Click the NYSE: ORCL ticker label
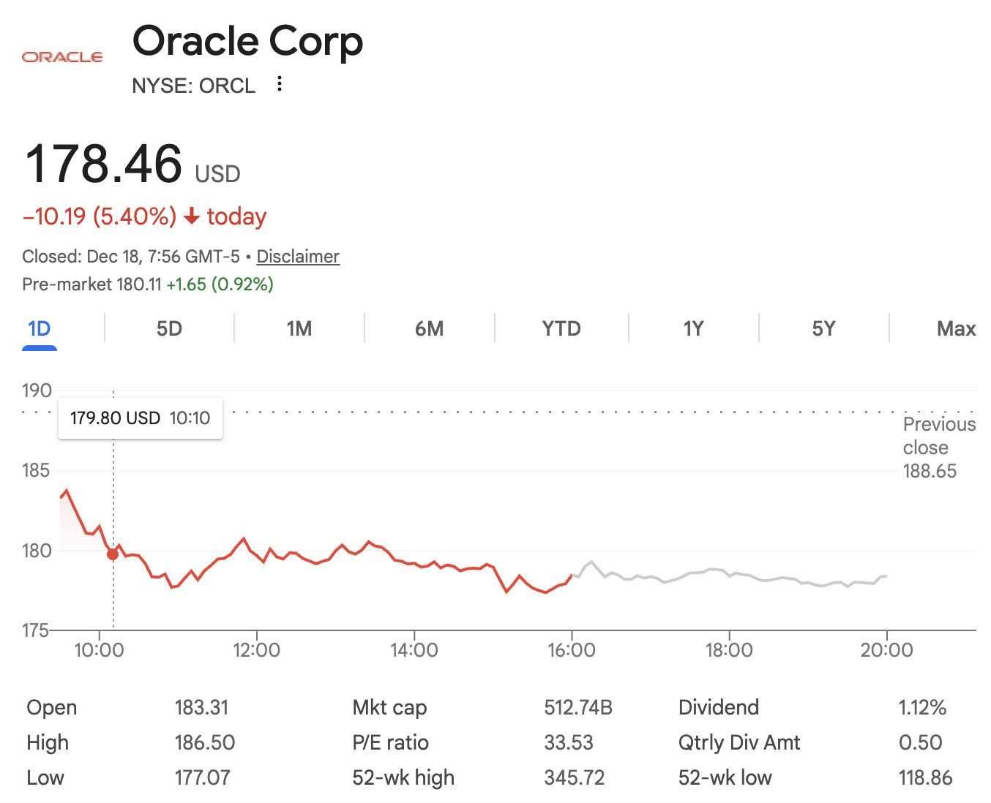 click(x=194, y=85)
